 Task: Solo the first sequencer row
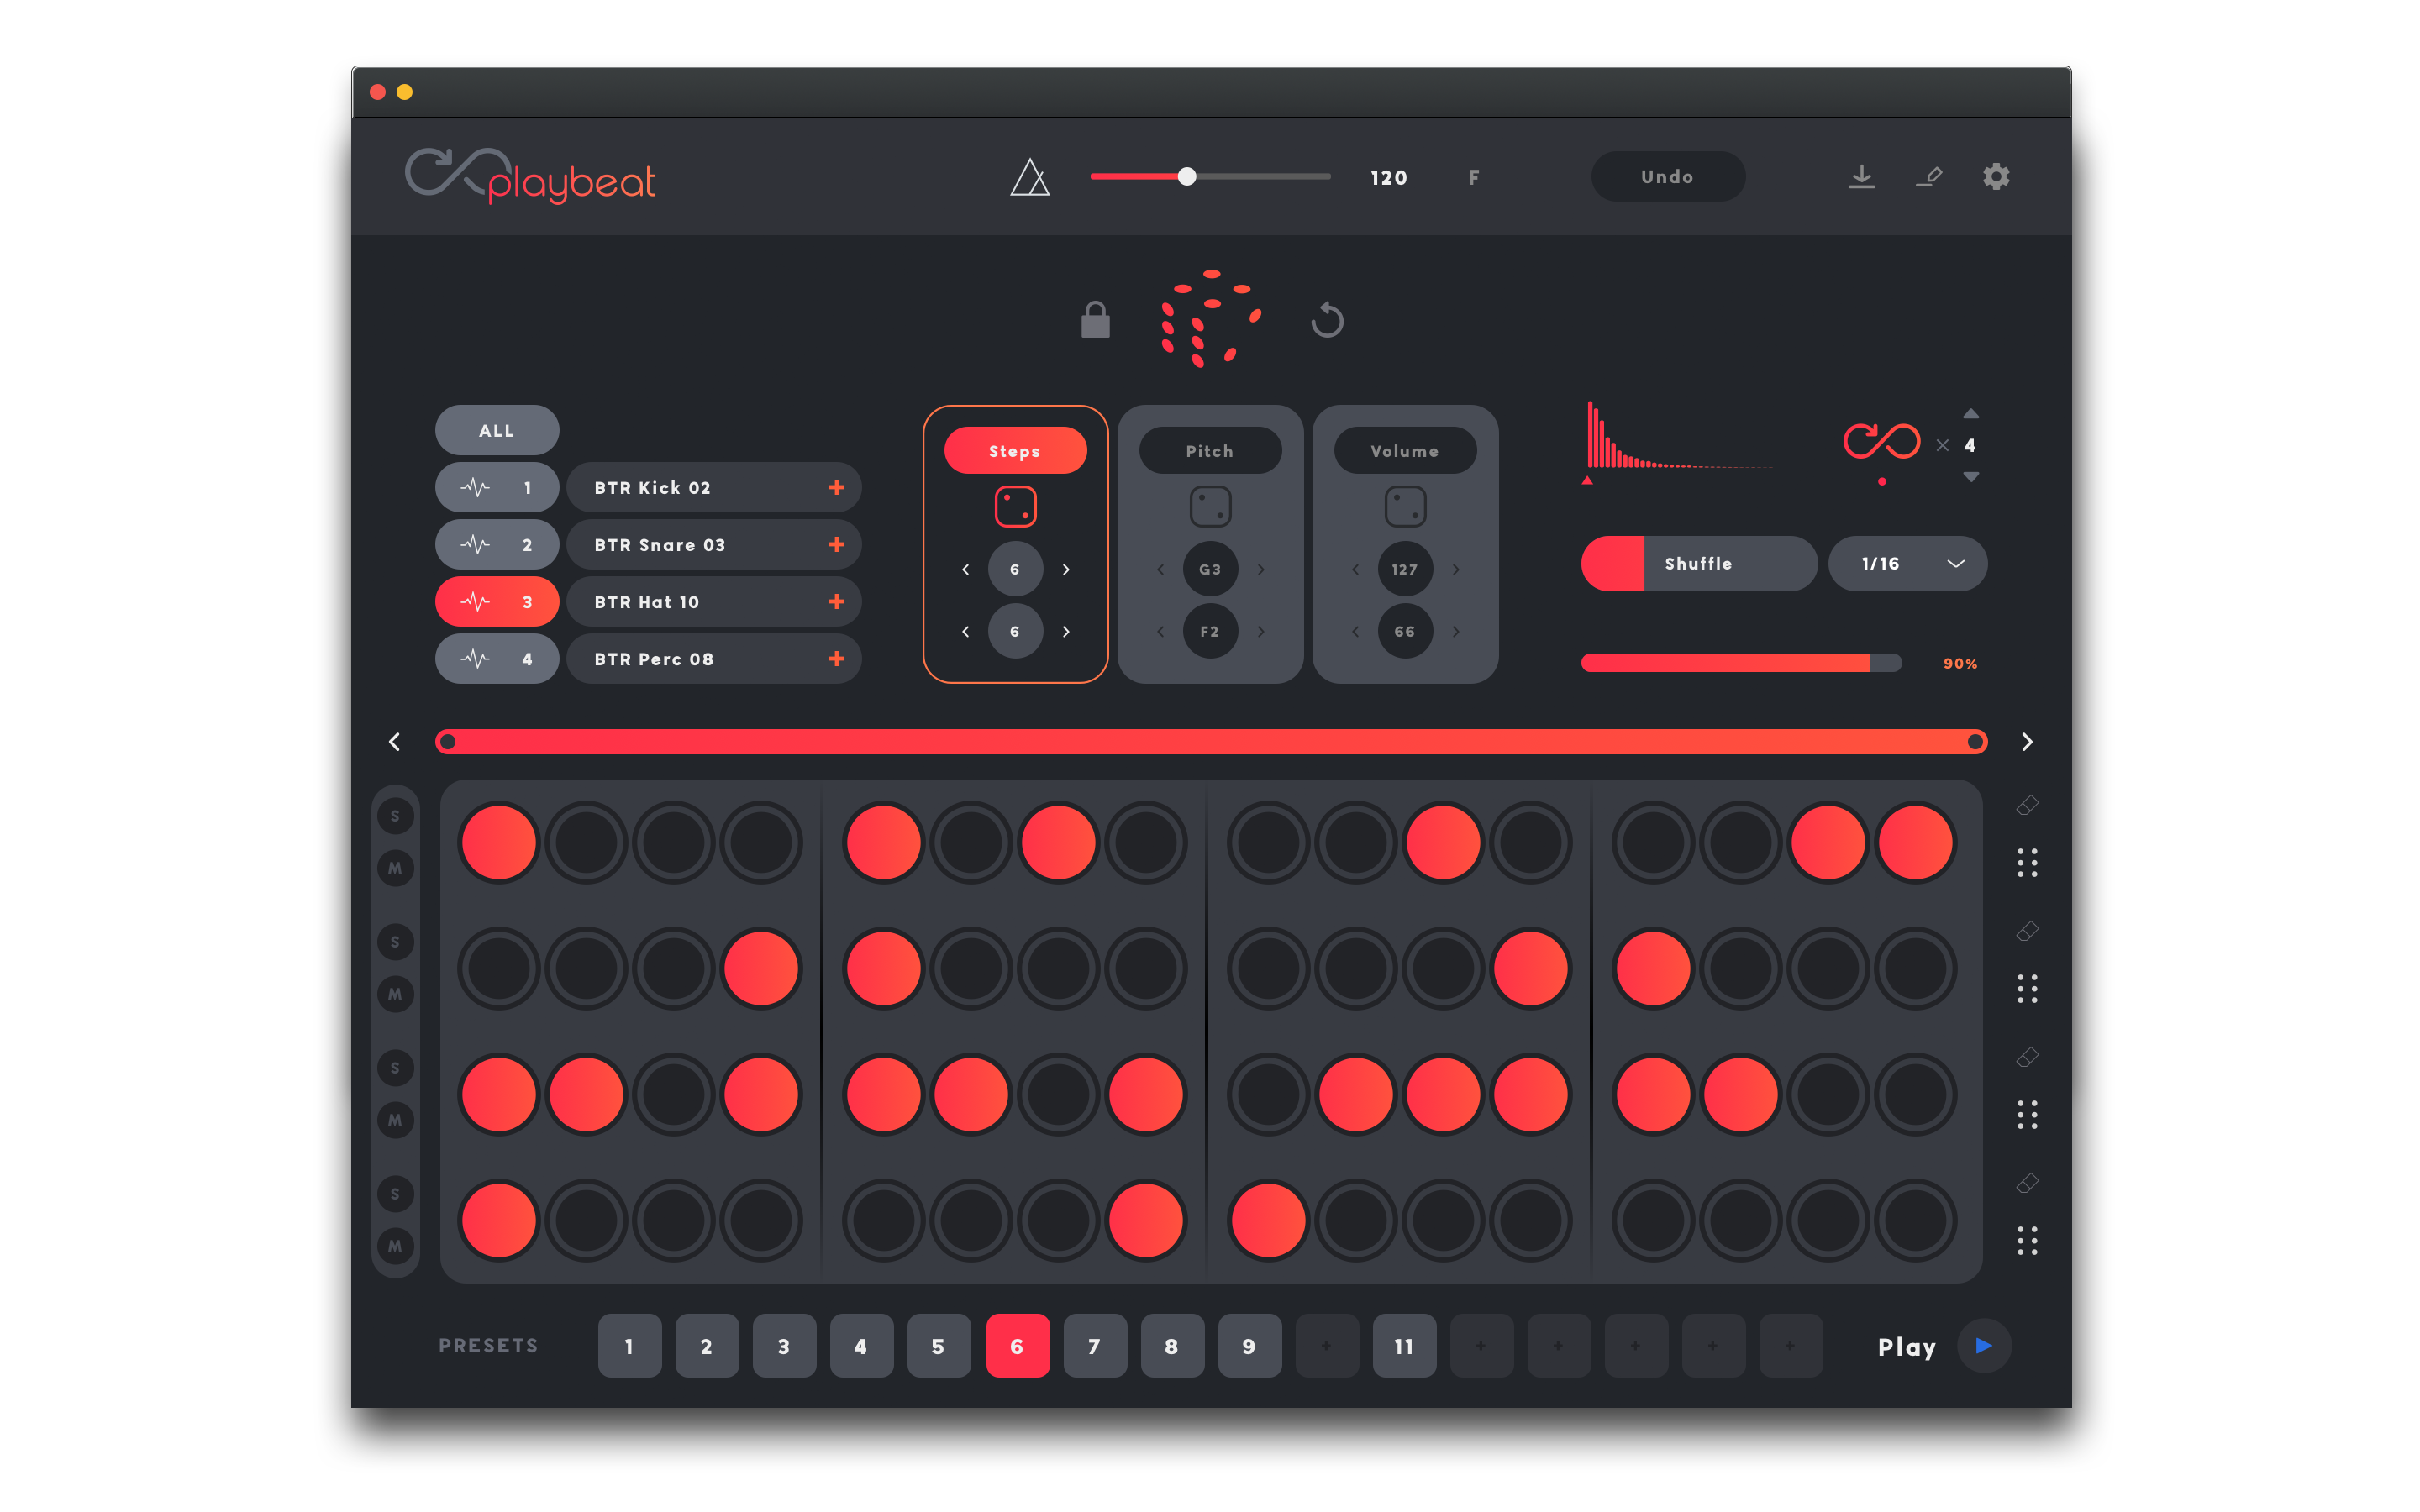[x=395, y=816]
